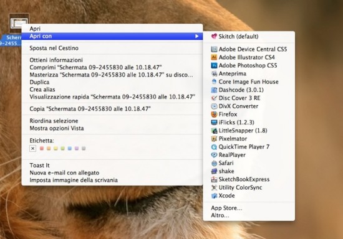The width and height of the screenshot is (343, 239).
Task: Select Sposta nel Cestino
Action: click(112, 48)
